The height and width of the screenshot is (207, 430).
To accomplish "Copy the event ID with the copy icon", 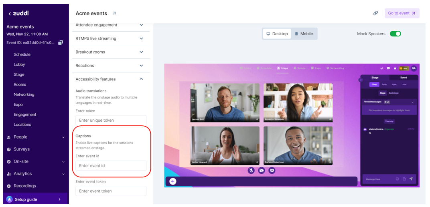I will [x=61, y=42].
